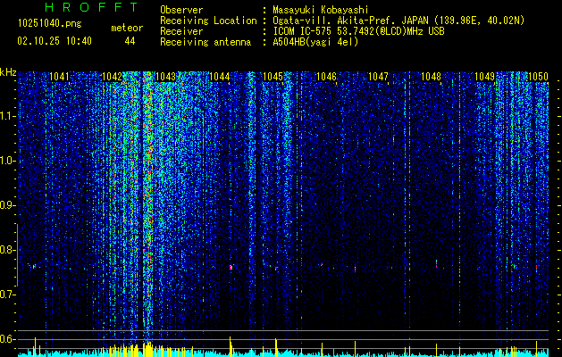The width and height of the screenshot is (562, 357).
Task: Click the meteor label
Action: pos(127,28)
